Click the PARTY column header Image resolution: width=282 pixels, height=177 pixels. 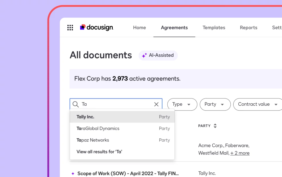pos(204,126)
